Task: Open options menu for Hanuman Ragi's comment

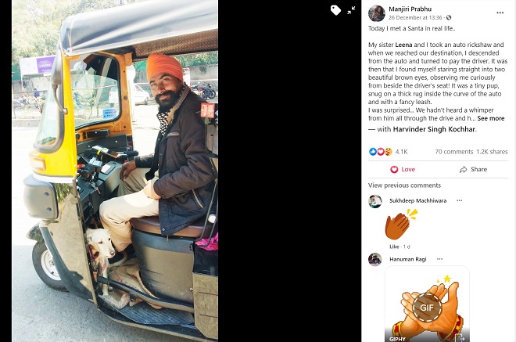Action: tap(439, 259)
